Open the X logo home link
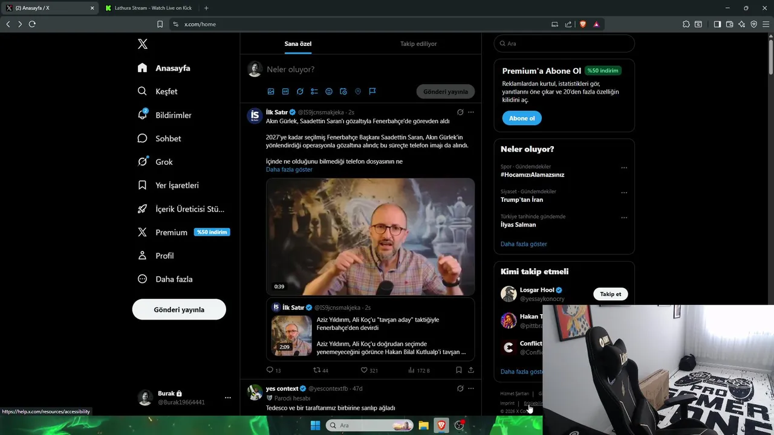The width and height of the screenshot is (774, 435). tap(143, 44)
